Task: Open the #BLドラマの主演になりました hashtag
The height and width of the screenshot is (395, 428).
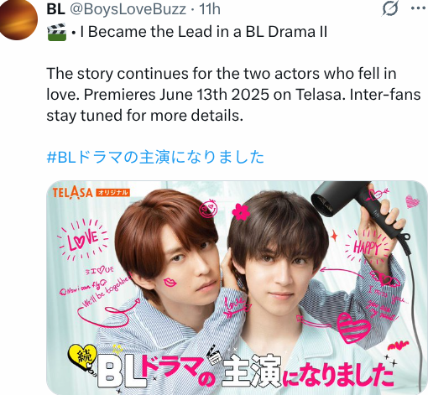Action: (155, 157)
